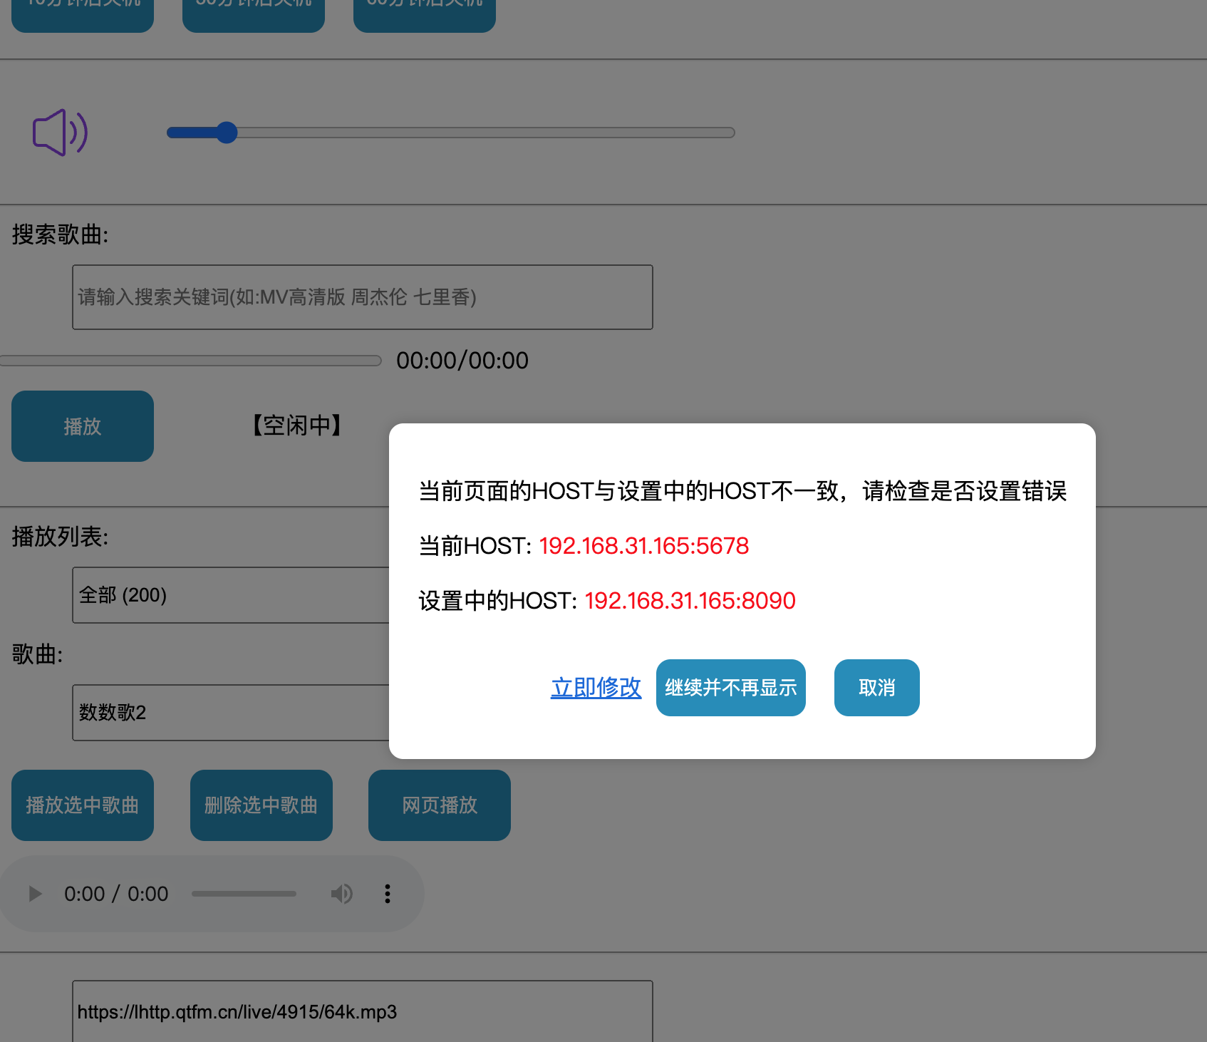Click the purple speaker volume icon
Viewport: 1207px width, 1042px height.
coord(60,133)
